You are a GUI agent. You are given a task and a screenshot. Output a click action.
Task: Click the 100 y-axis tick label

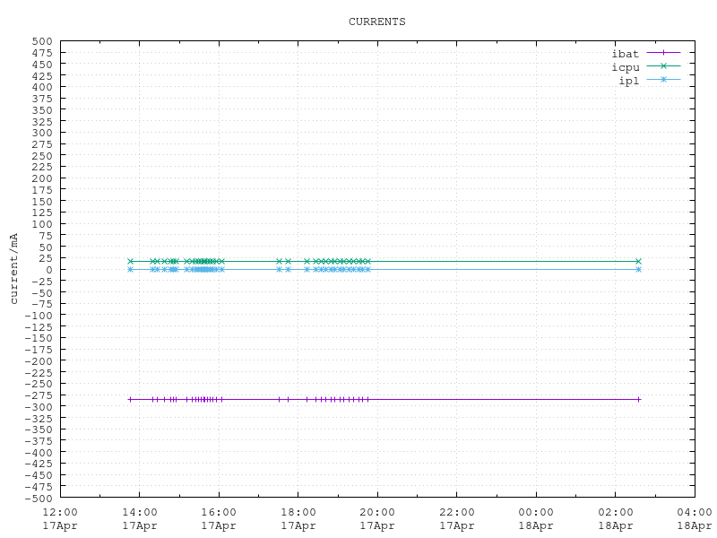point(42,224)
